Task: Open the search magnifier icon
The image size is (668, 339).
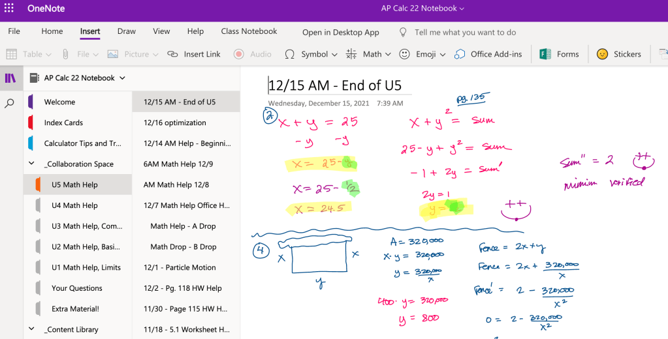Action: pyautogui.click(x=10, y=103)
